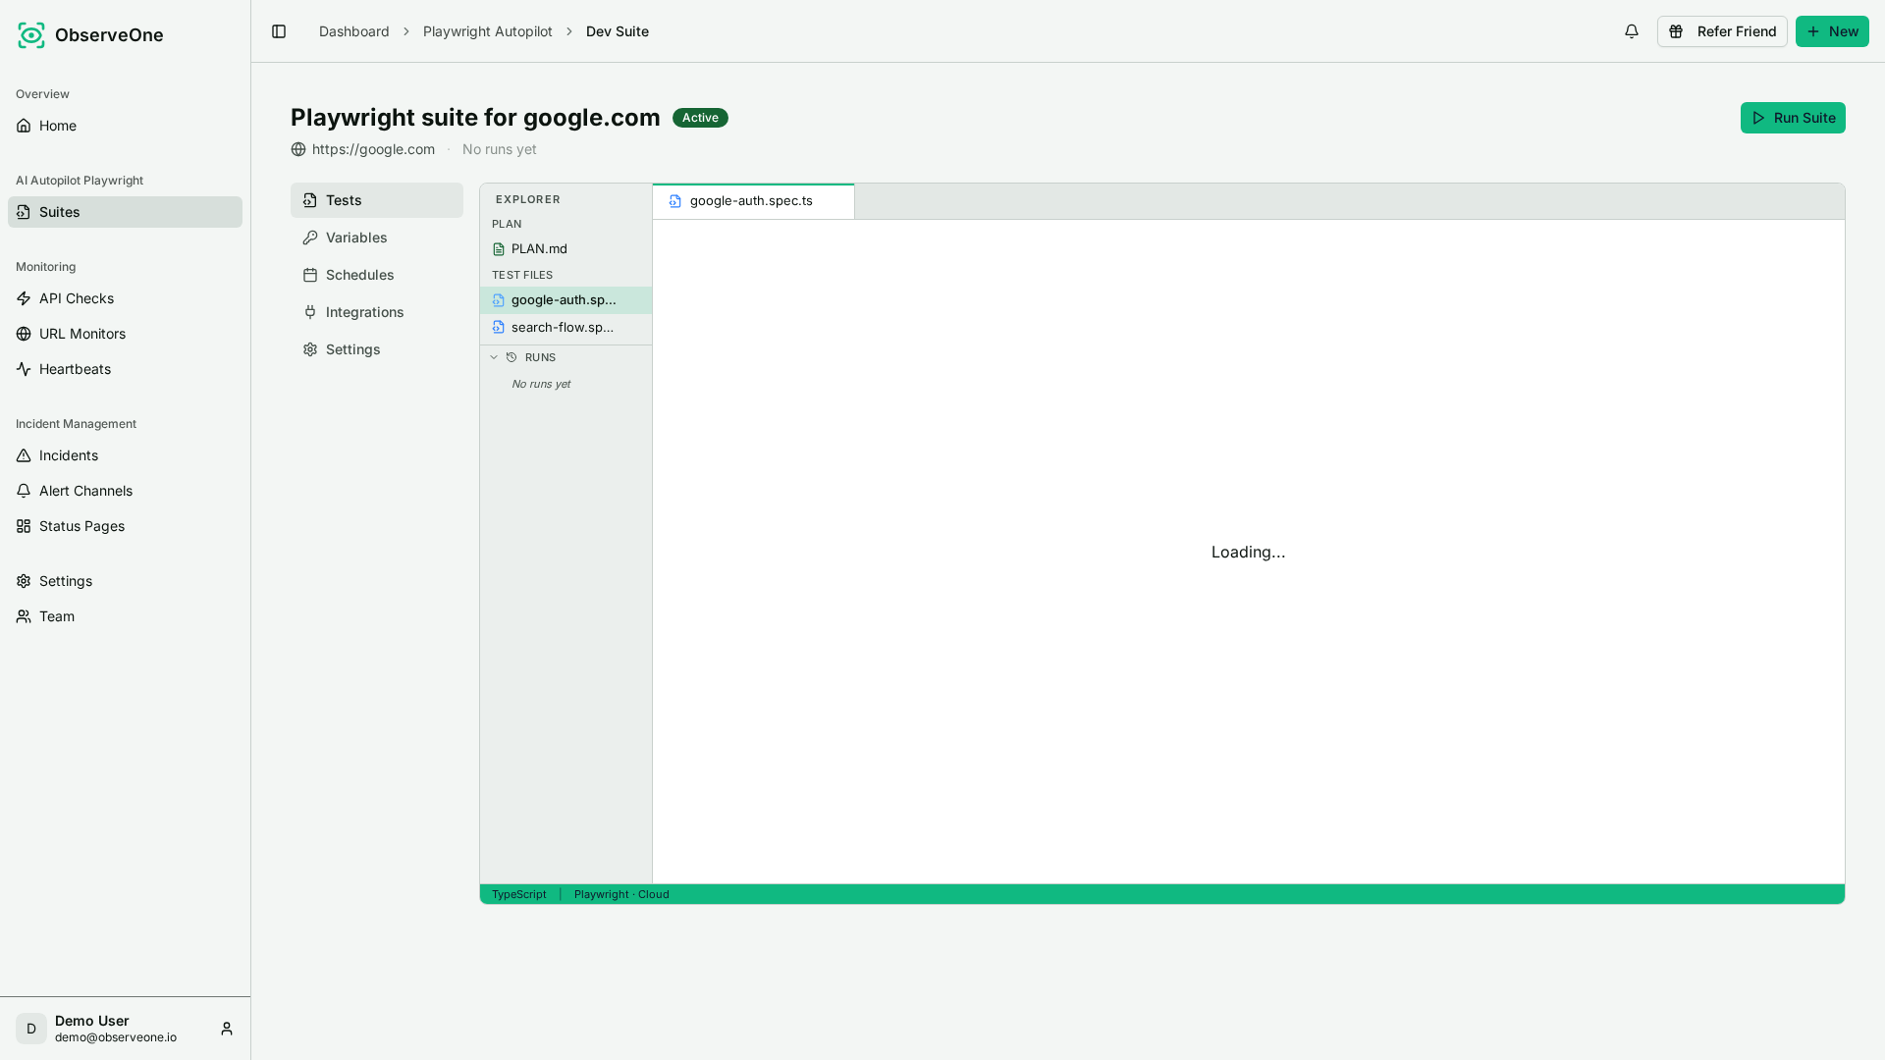This screenshot has width=1885, height=1060.
Task: Open API Checks page
Action: 125,298
